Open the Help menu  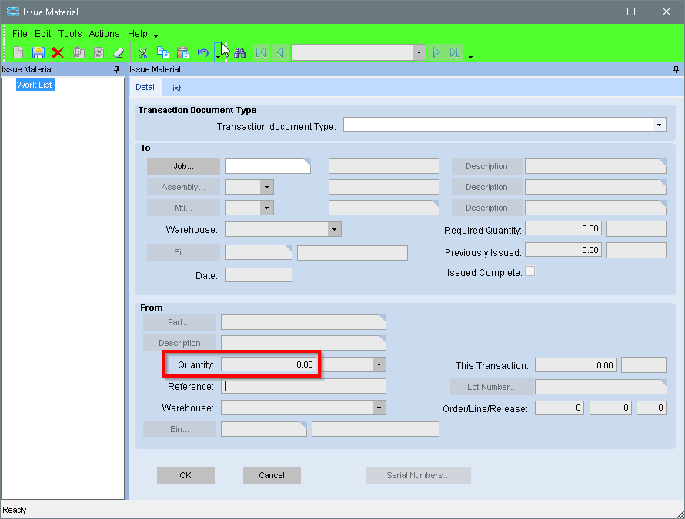[138, 34]
